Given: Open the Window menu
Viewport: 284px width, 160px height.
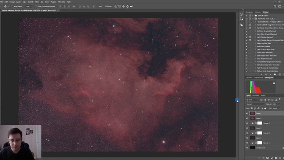Looking at the screenshot, I should coord(61,2).
